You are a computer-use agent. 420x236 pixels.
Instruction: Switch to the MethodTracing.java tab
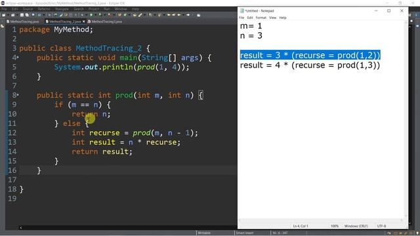22,22
